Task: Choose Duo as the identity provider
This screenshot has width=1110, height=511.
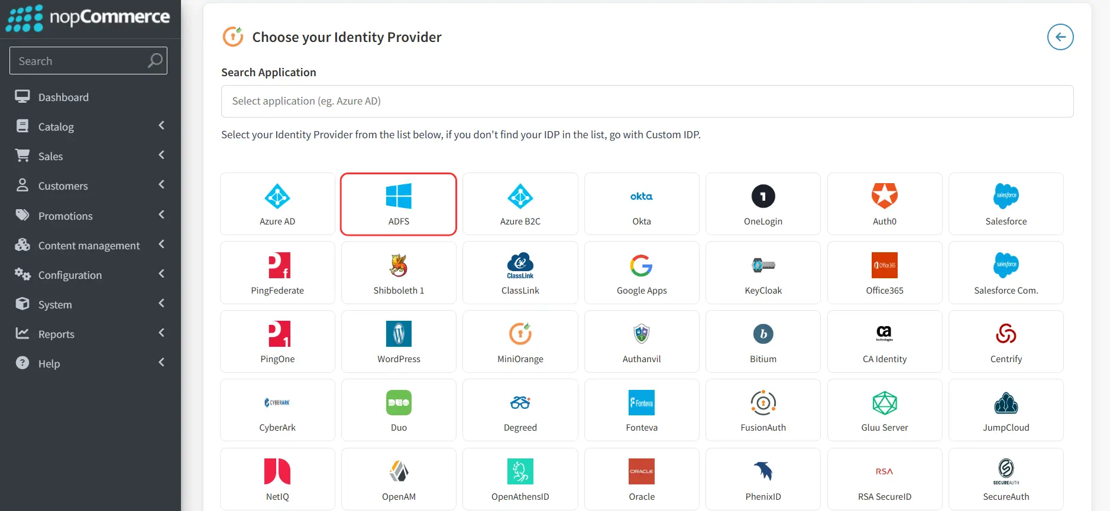Action: coord(399,409)
